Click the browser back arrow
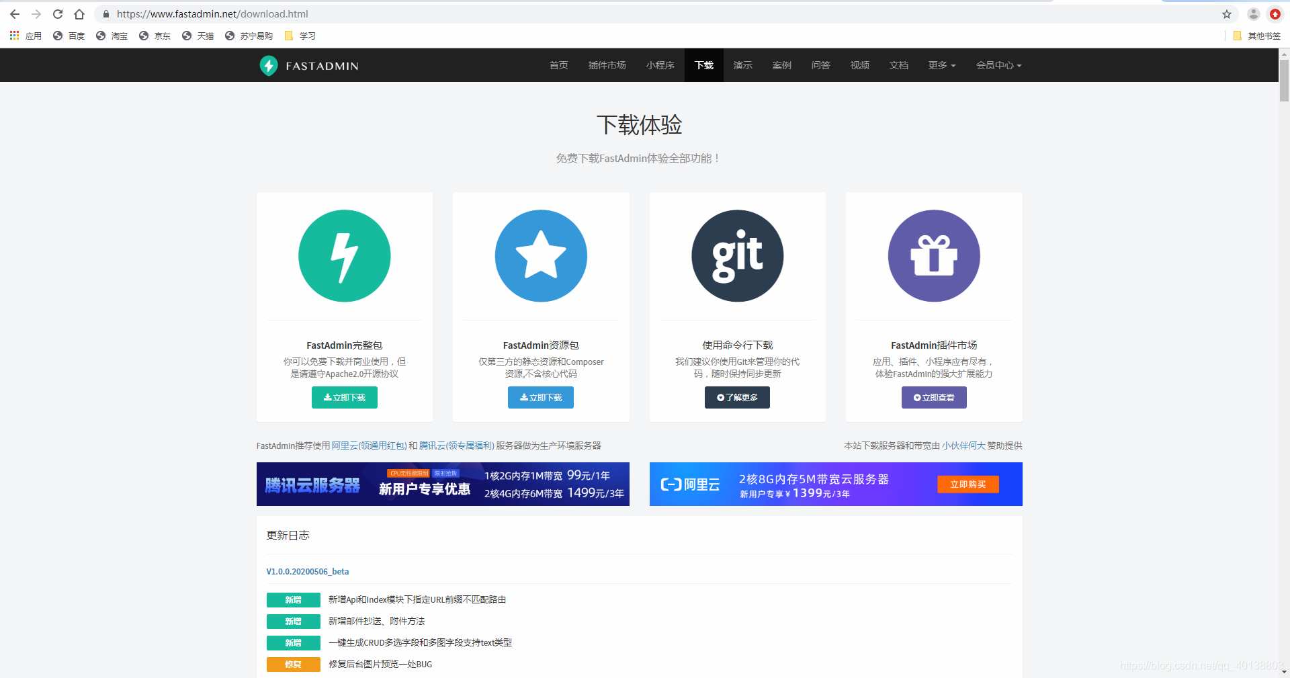 [x=15, y=14]
